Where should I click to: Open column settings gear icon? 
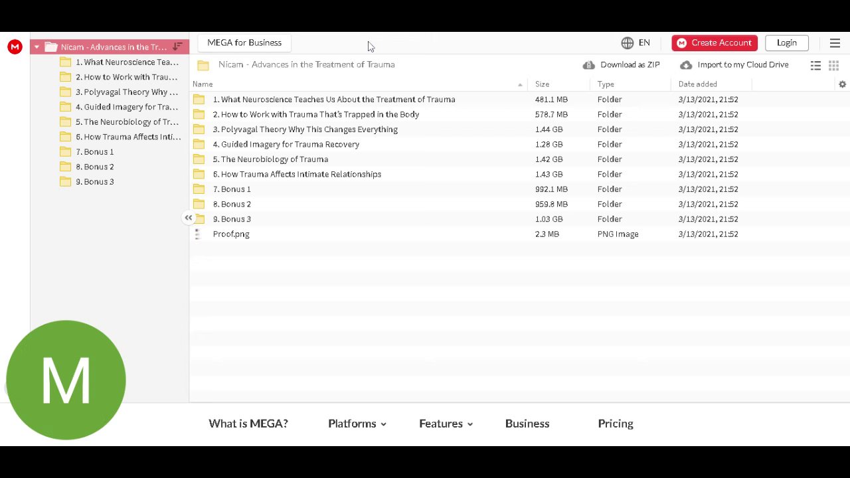click(842, 84)
